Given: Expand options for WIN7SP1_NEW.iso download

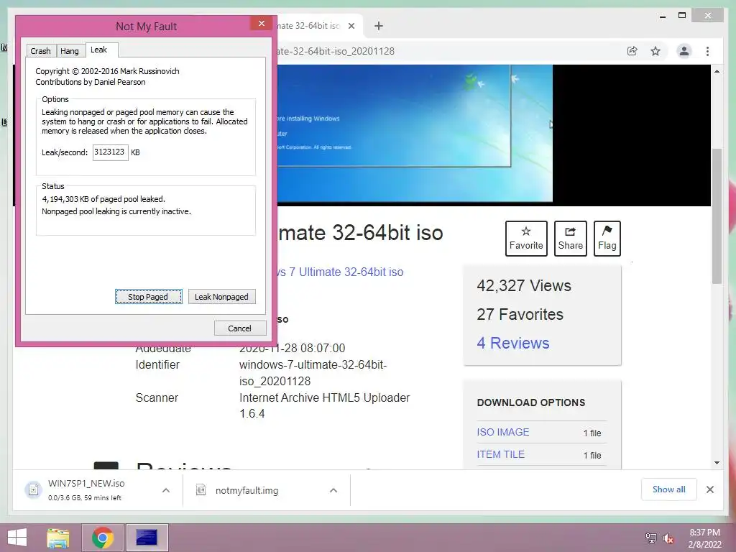Looking at the screenshot, I should point(166,490).
